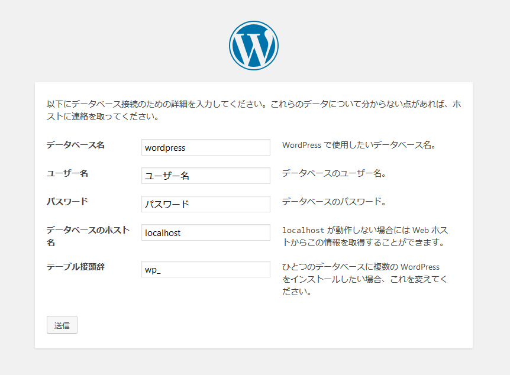Click the gray page background below the form panel

pos(254,362)
